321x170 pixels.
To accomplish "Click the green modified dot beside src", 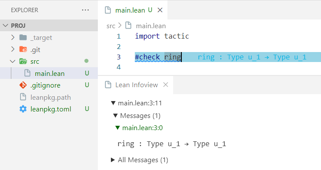I will [87, 61].
